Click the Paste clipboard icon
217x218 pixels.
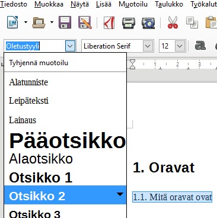pyautogui.click(x=211, y=23)
